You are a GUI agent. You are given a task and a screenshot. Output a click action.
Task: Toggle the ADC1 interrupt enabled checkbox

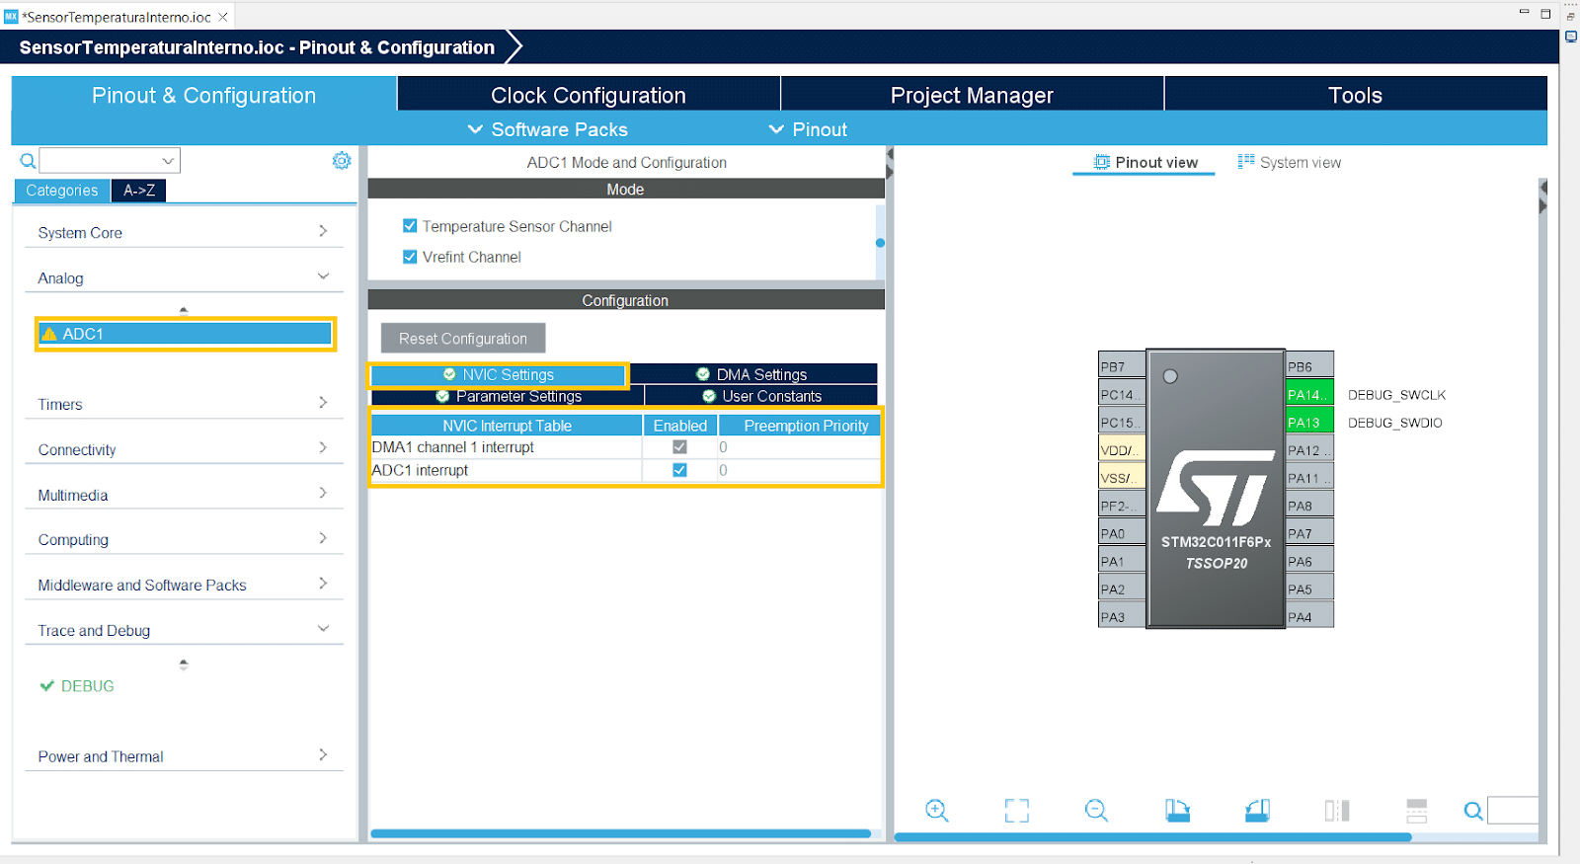679,470
